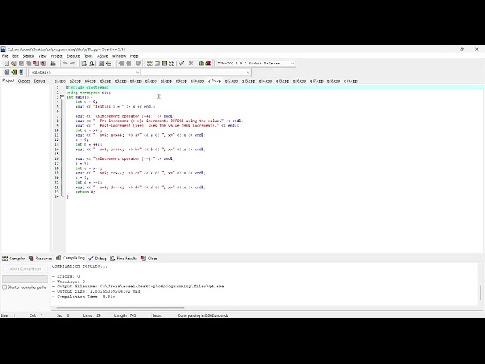Click the Close file toolbar icon
This screenshot has width=485, height=364.
36,63
